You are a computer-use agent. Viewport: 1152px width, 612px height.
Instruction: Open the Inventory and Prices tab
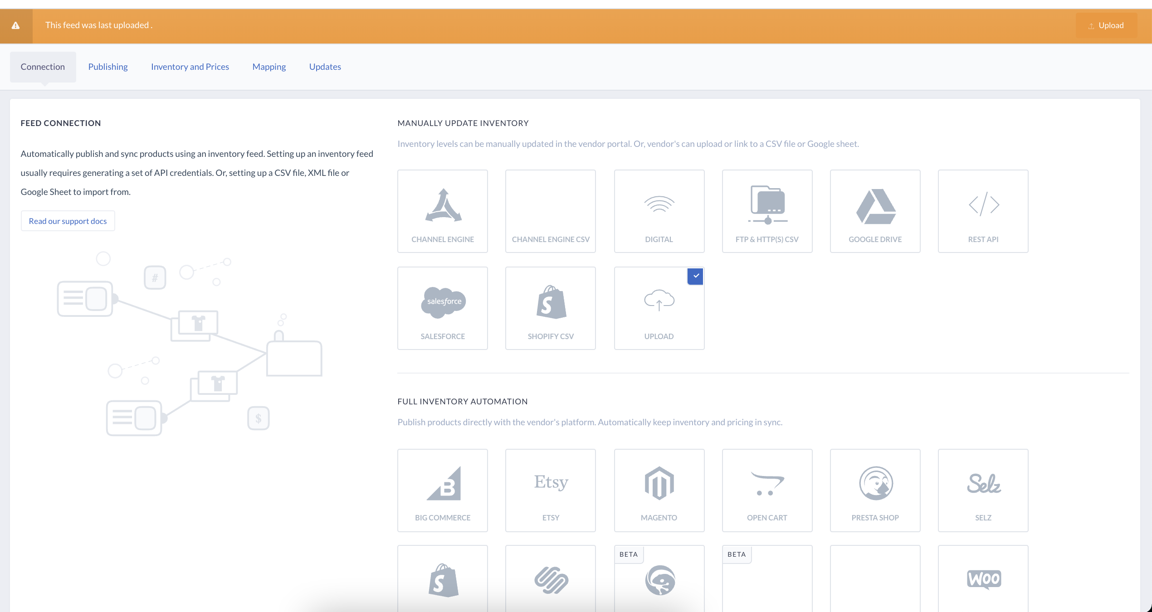click(190, 67)
